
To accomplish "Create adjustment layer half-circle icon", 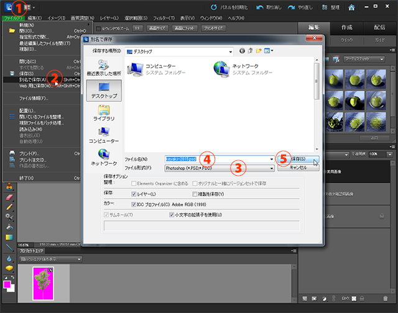I will (x=324, y=299).
